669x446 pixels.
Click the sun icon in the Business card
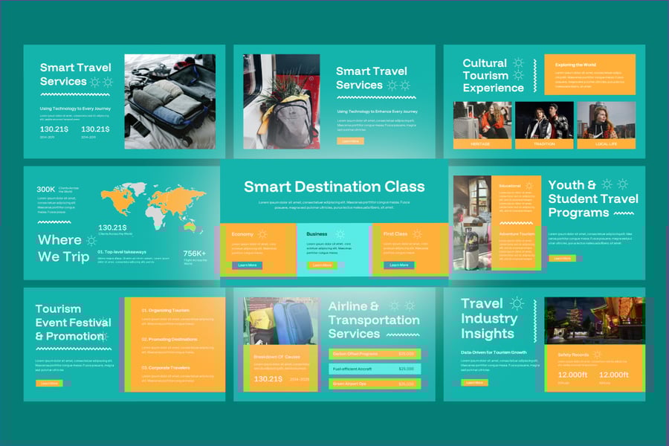[340, 234]
